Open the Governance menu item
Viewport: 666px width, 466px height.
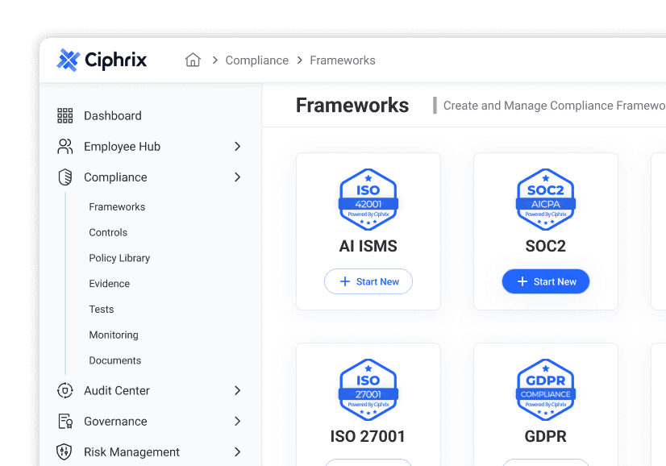tap(115, 422)
